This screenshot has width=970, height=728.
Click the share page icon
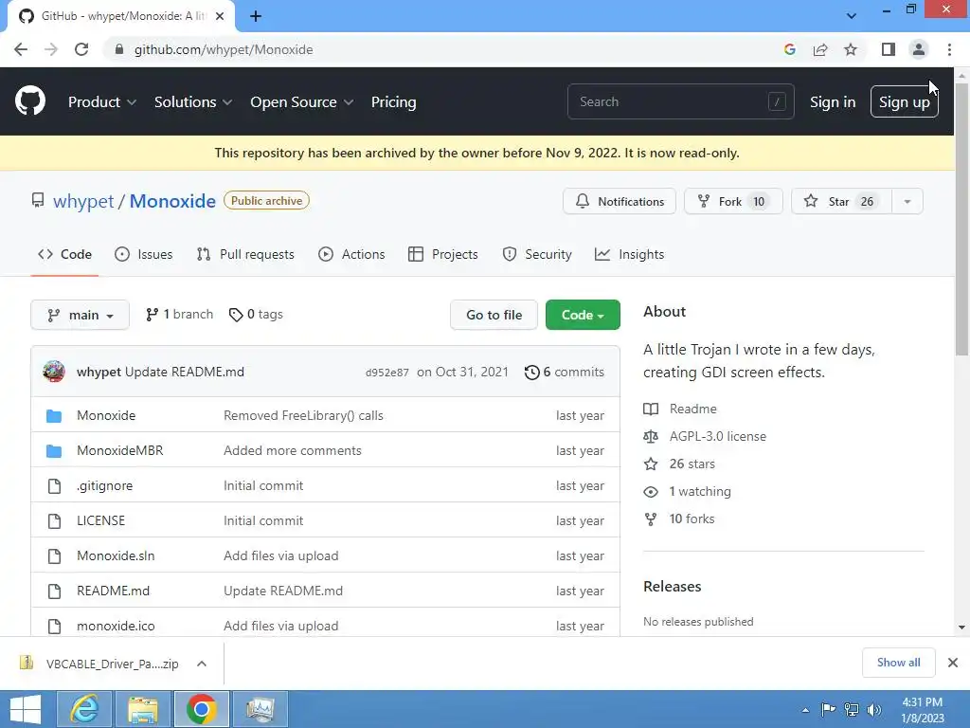coord(820,49)
